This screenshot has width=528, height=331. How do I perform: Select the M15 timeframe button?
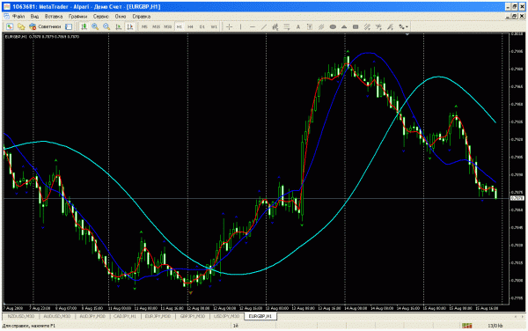tap(156, 26)
